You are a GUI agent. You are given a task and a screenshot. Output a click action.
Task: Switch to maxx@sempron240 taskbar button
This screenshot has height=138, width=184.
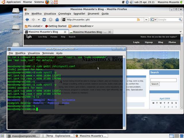[23, 136]
